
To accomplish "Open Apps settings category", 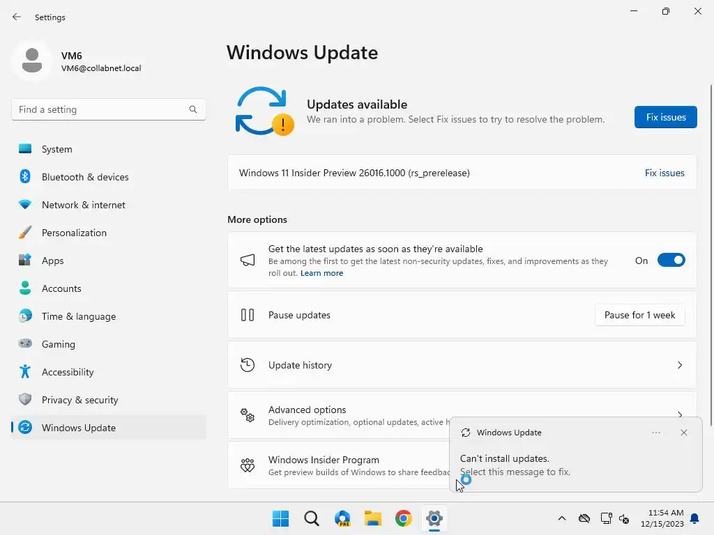I will coord(109,261).
